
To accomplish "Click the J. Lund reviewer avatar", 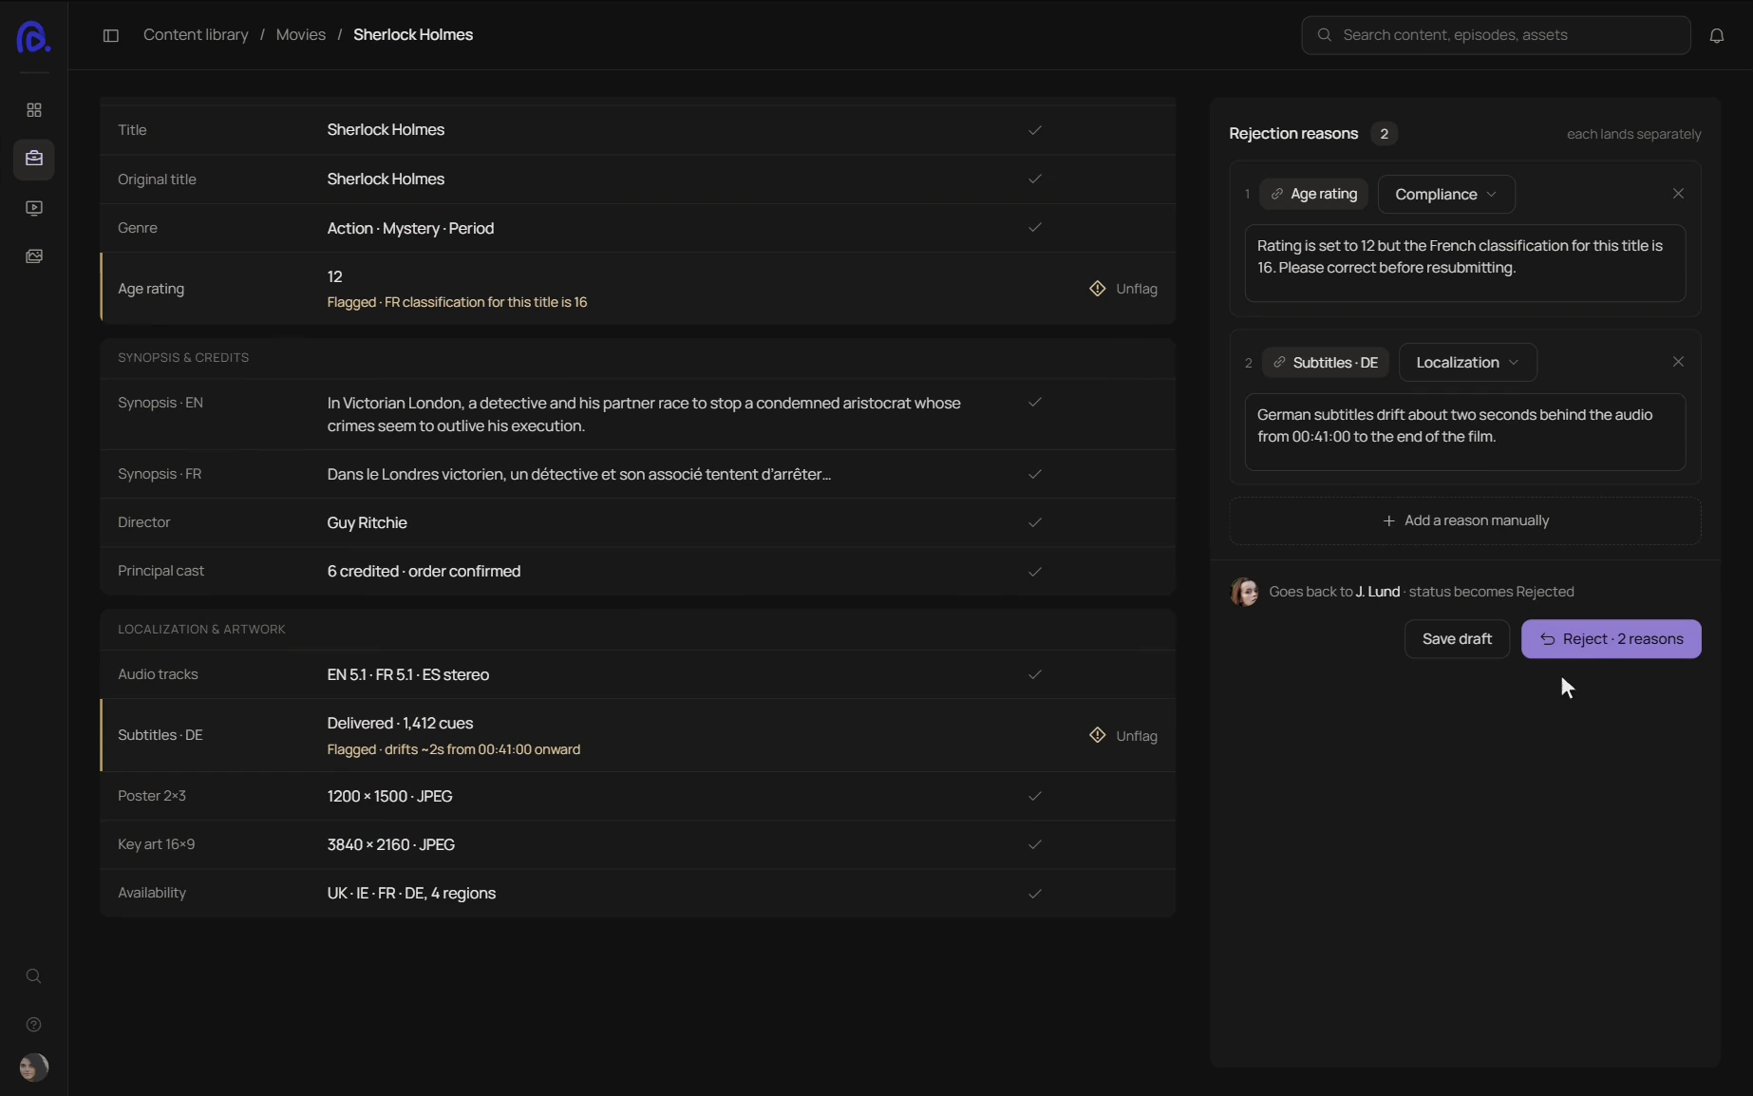I will 1244,592.
